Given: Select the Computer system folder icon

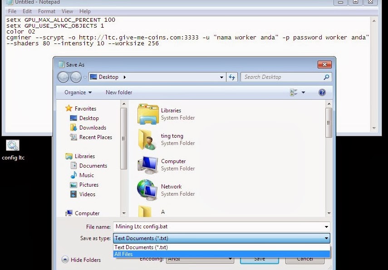Looking at the screenshot, I should pyautogui.click(x=148, y=165).
